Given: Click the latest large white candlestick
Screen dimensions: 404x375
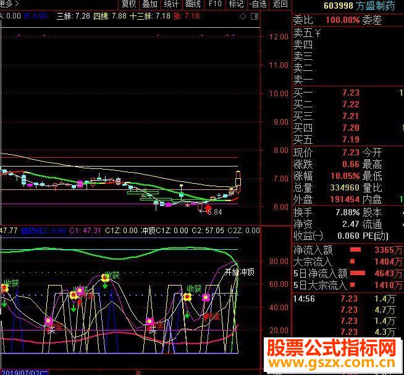Looking at the screenshot, I should [238, 182].
